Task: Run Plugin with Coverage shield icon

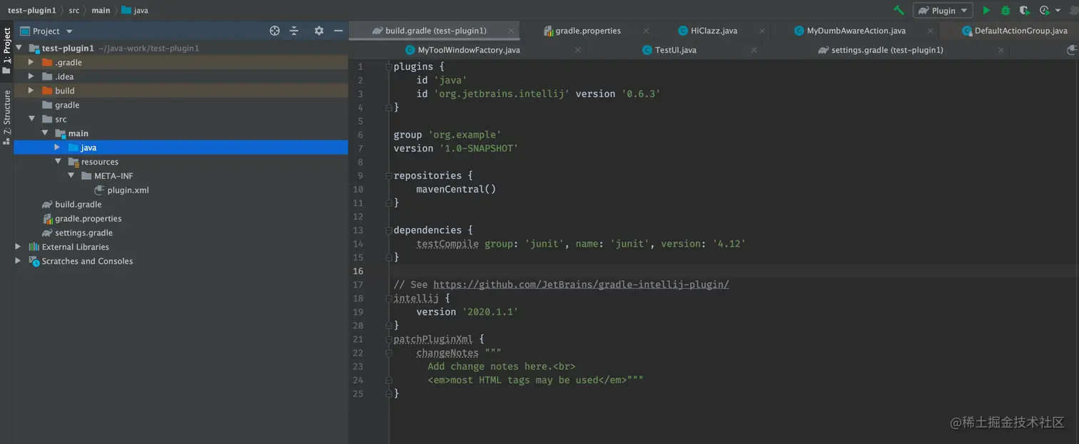Action: 1024,10
